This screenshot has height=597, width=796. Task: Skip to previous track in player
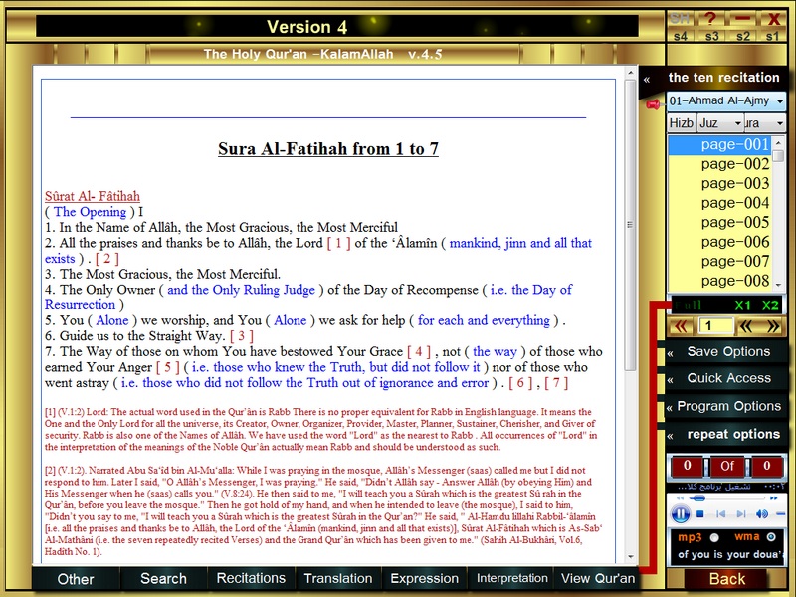pos(718,514)
